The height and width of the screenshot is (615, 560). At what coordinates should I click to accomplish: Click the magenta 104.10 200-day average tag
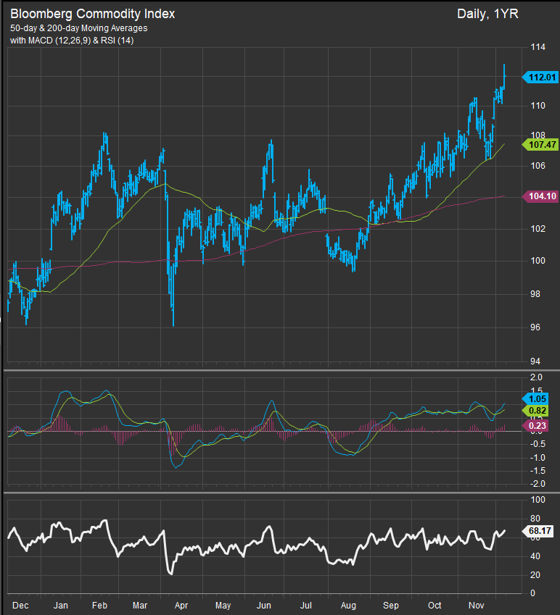[538, 196]
